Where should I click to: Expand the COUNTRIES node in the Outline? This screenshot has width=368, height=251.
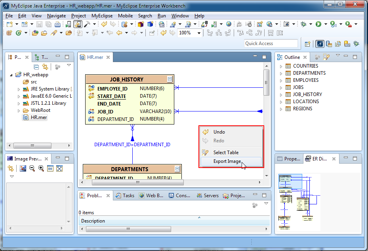coord(281,66)
